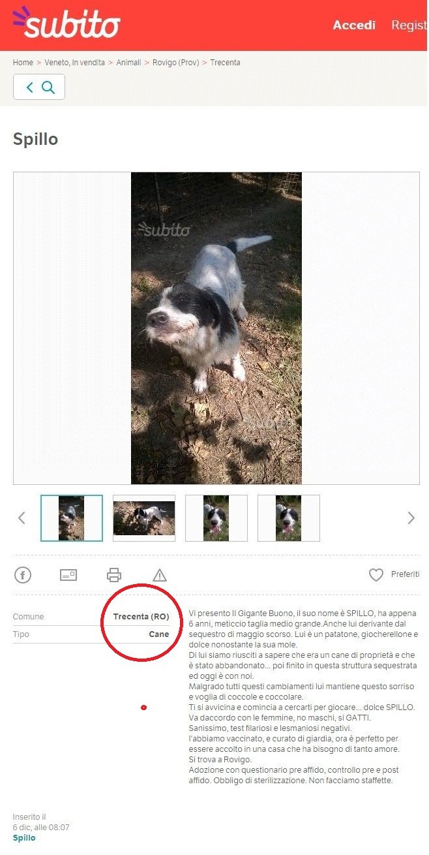Open the Veneto, In vendita breadcrumb

pos(75,63)
